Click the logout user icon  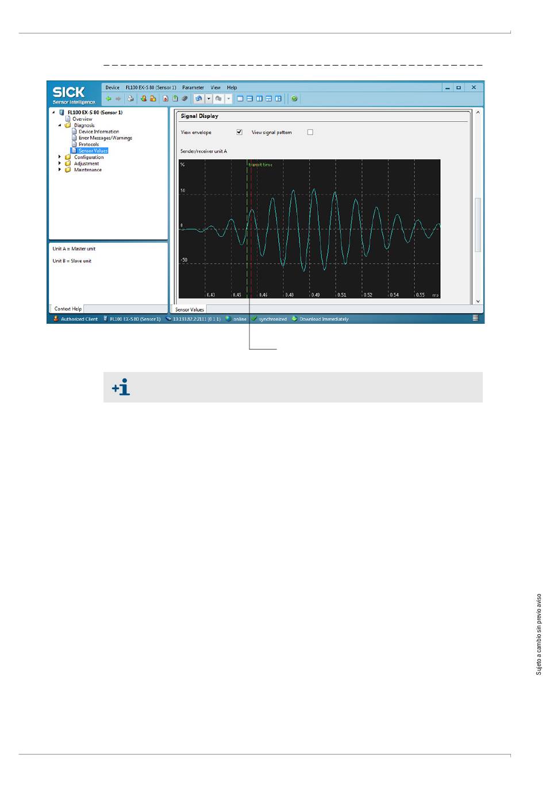tap(153, 99)
